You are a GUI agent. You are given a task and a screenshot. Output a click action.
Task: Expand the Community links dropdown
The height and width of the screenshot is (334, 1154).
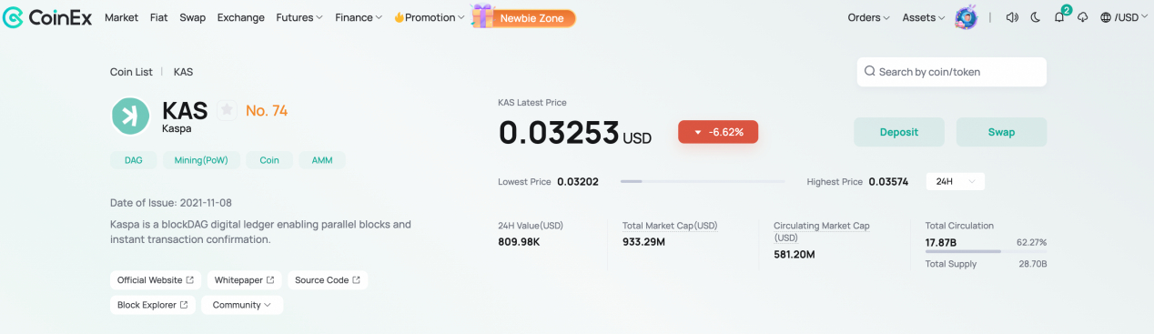pyautogui.click(x=242, y=305)
